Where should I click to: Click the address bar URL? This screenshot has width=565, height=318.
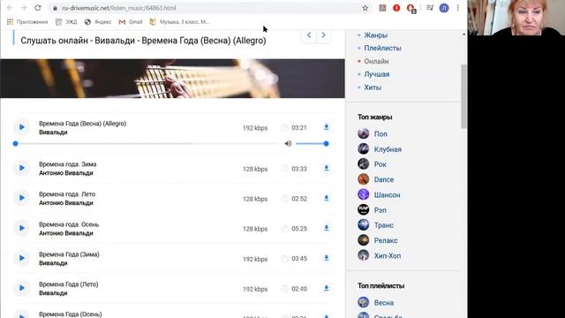(119, 8)
